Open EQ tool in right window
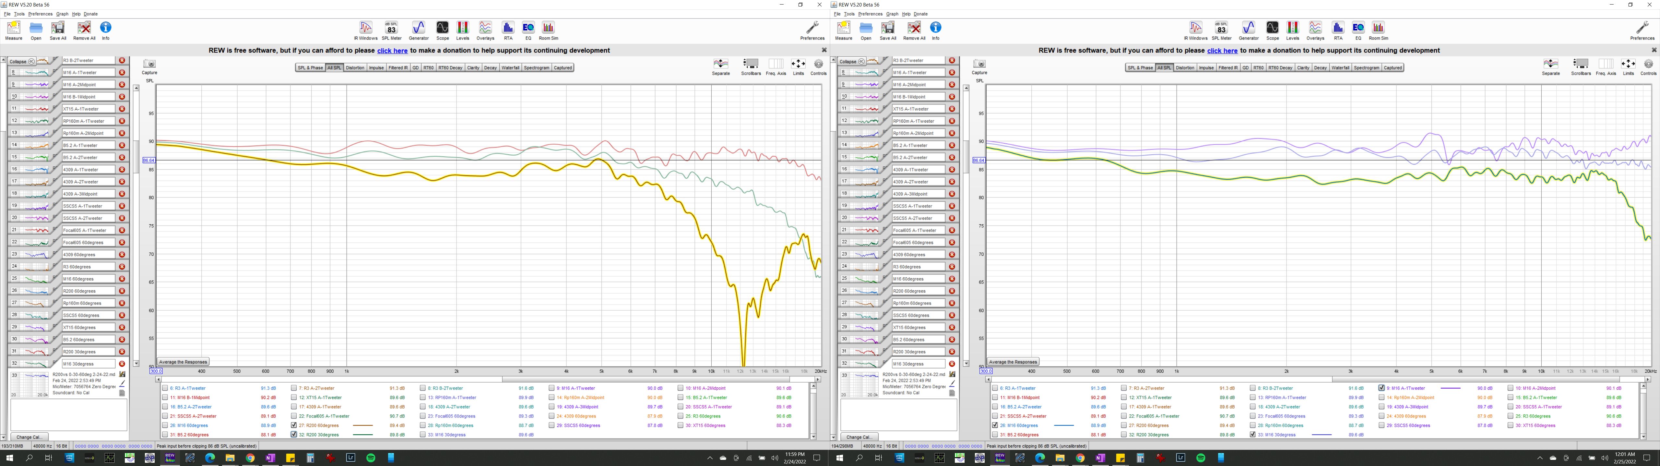Screen dimensions: 1660x466 1358,29
